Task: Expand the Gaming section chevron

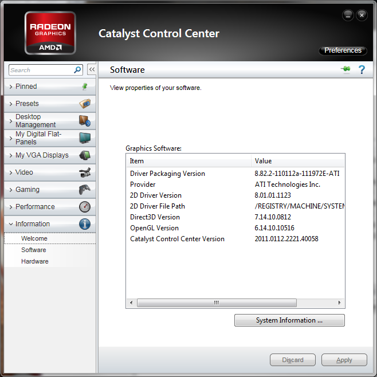Action: [x=11, y=190]
